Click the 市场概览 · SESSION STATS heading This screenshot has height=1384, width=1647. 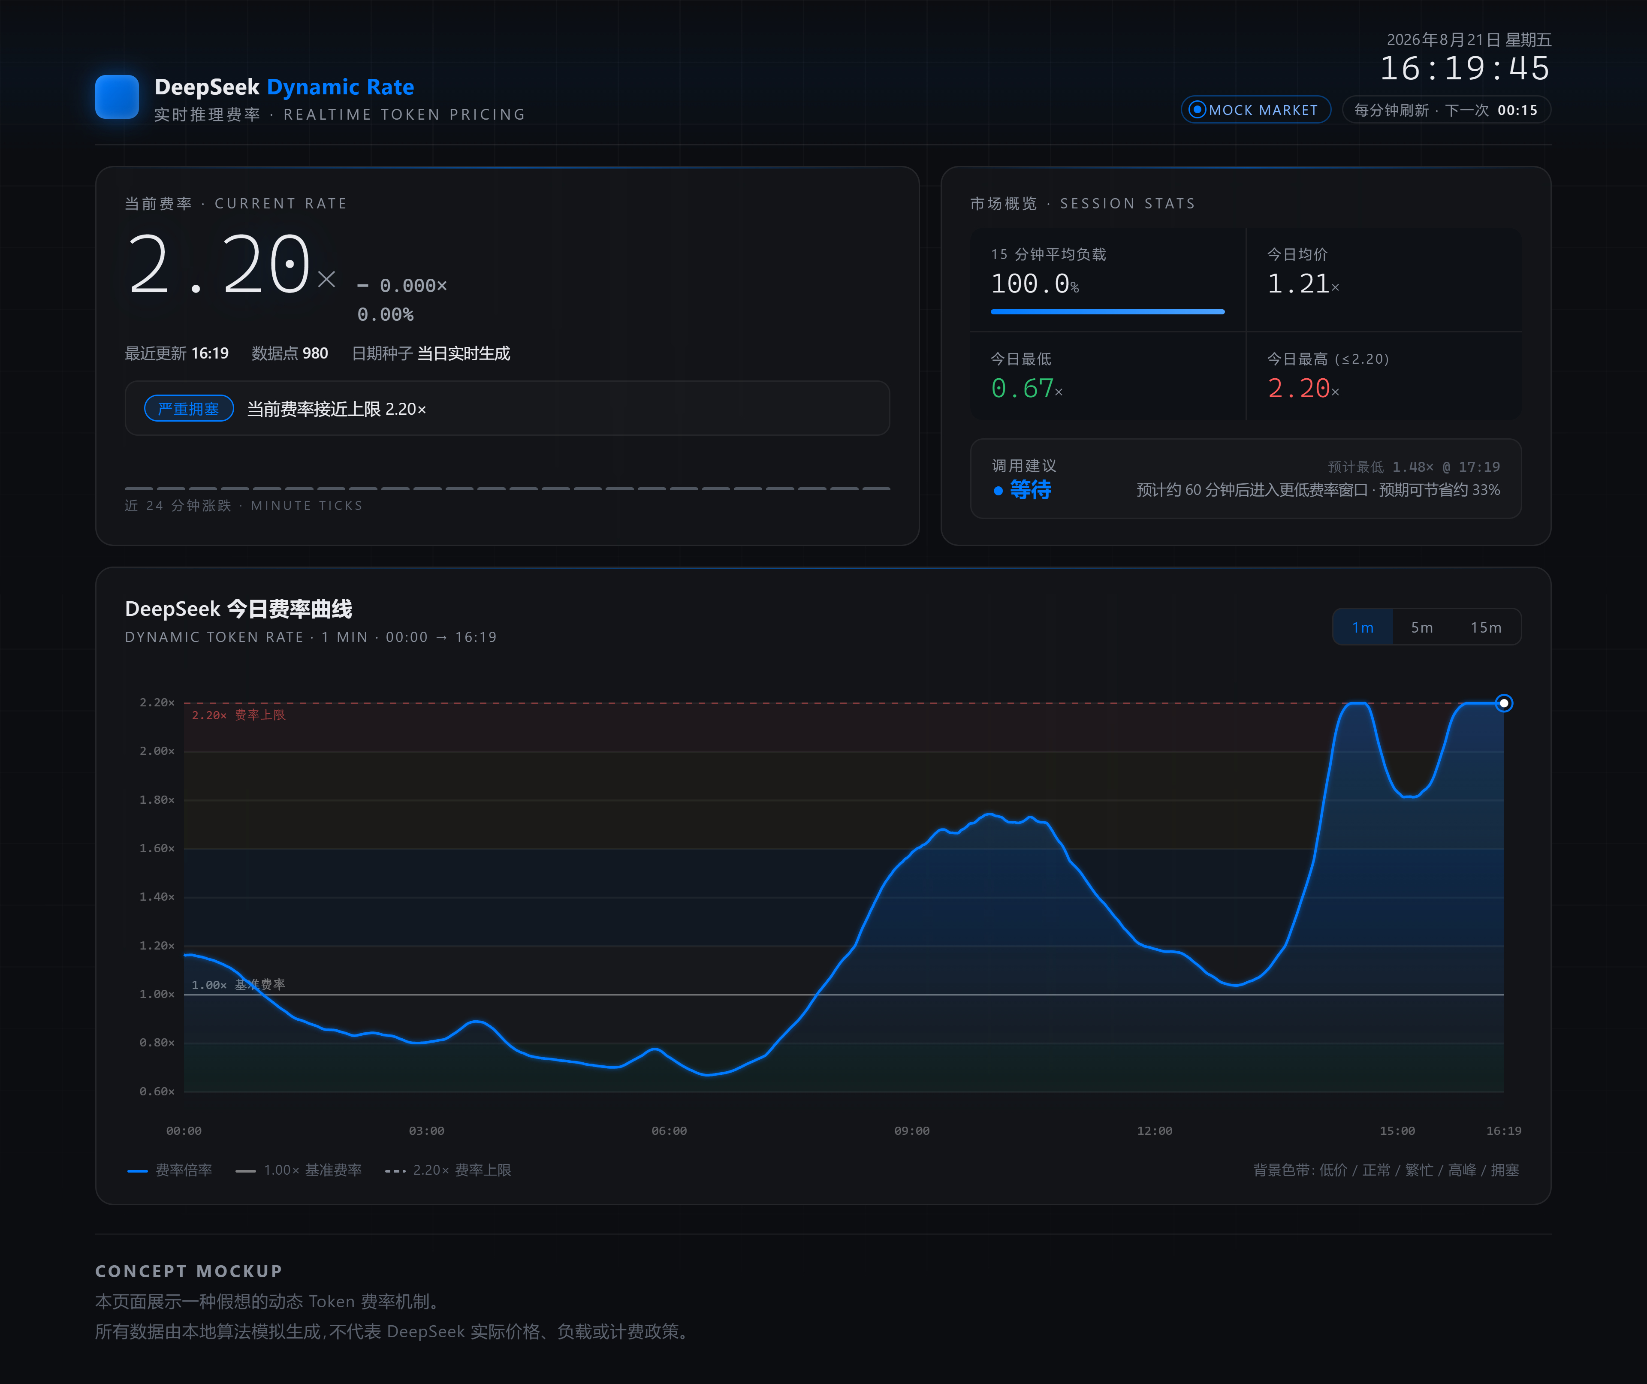tap(1083, 204)
